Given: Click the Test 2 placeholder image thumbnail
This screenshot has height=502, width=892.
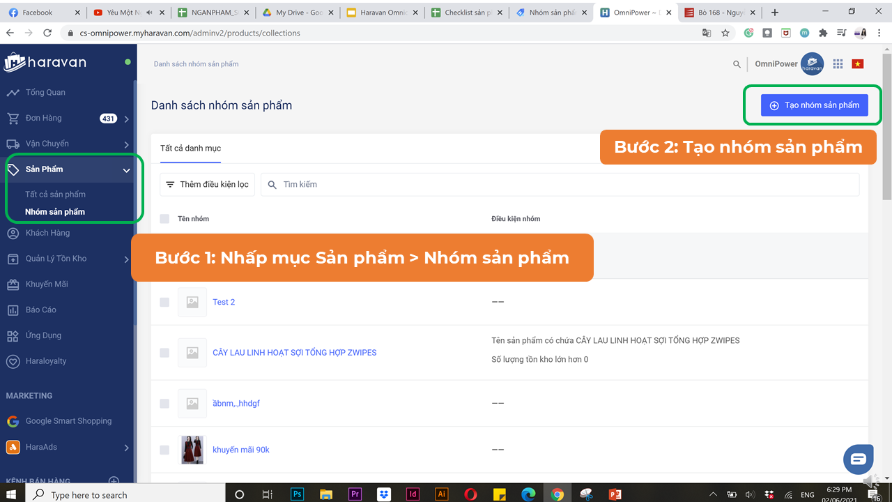Looking at the screenshot, I should tap(192, 302).
